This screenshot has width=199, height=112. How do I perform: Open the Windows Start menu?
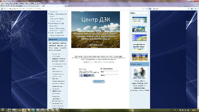tap(2, 110)
